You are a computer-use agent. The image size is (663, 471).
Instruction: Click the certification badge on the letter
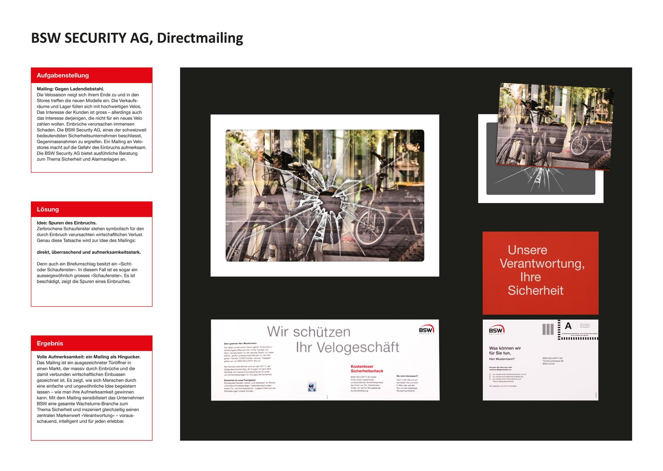(x=312, y=386)
